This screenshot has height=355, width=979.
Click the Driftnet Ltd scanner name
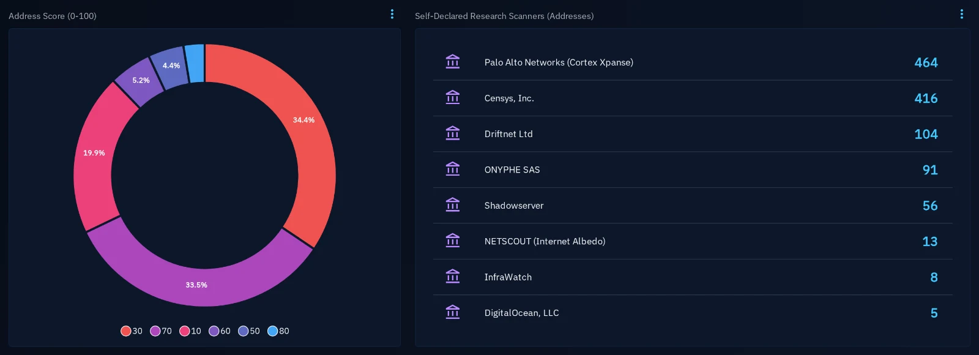pyautogui.click(x=508, y=134)
